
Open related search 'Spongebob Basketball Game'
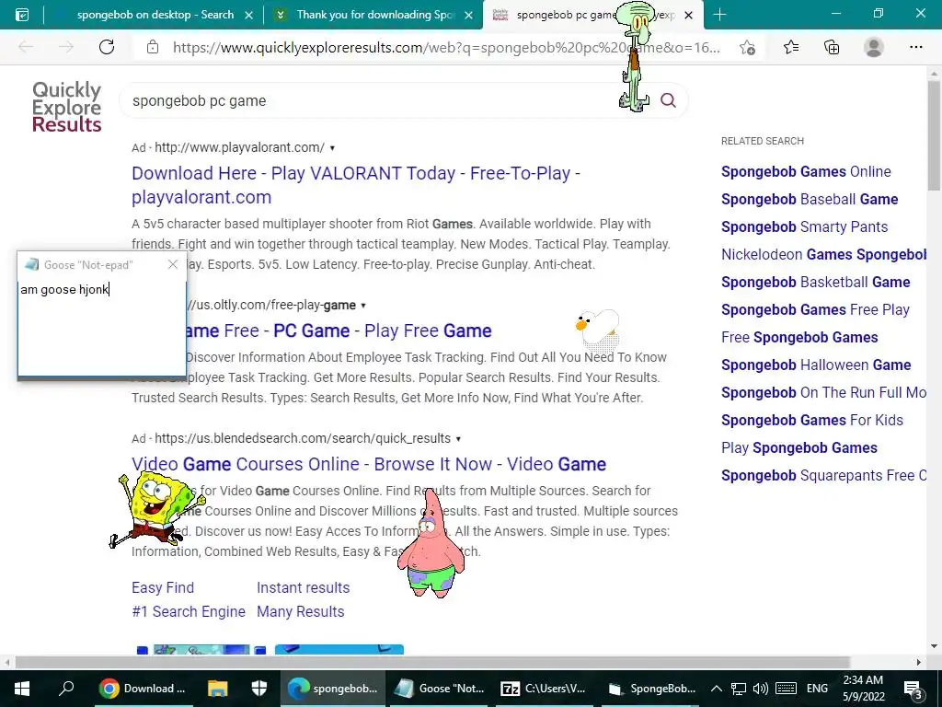tap(815, 282)
